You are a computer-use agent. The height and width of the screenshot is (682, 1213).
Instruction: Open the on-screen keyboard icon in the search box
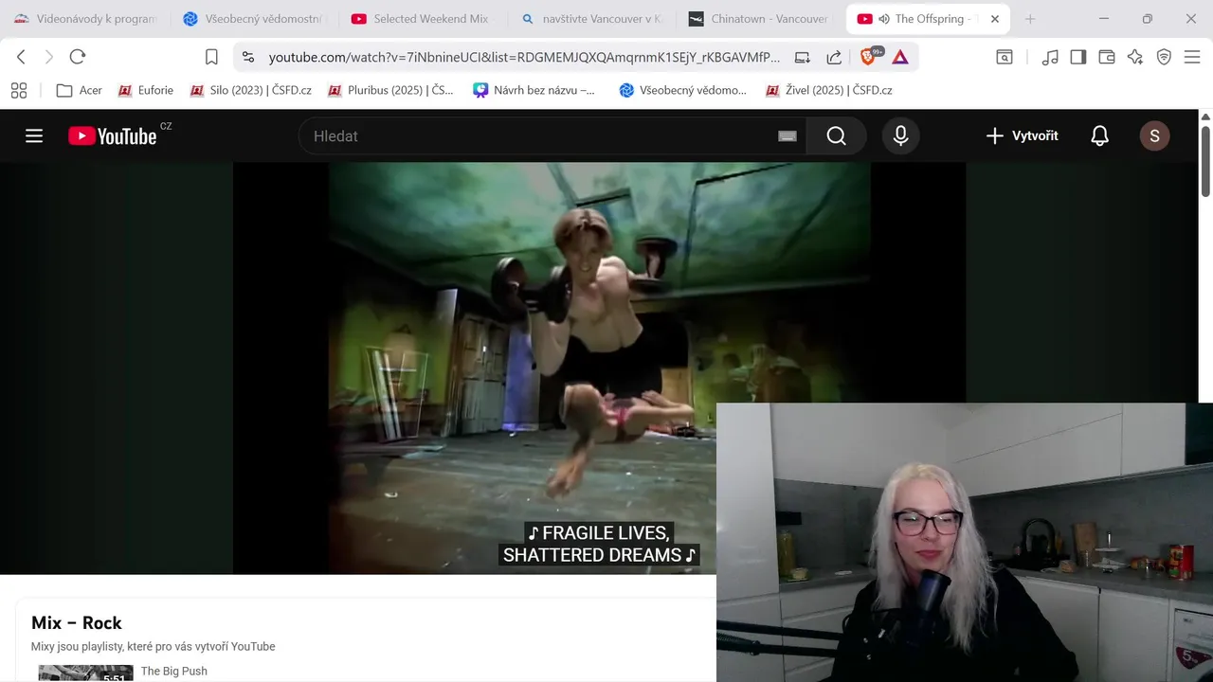click(787, 136)
